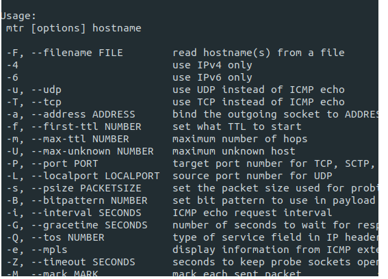This screenshot has width=388, height=279.
Task: Click the '-4' IPv4 option
Action: point(12,65)
